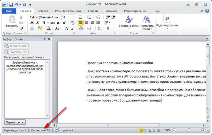Toggle the show paragraph marks ¶ icon

click(108, 28)
